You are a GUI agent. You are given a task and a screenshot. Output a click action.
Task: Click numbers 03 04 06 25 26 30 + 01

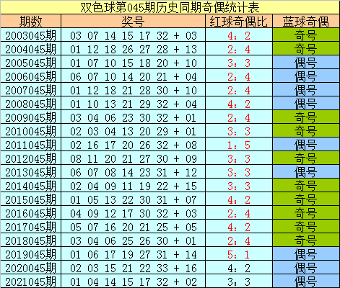pos(134,240)
